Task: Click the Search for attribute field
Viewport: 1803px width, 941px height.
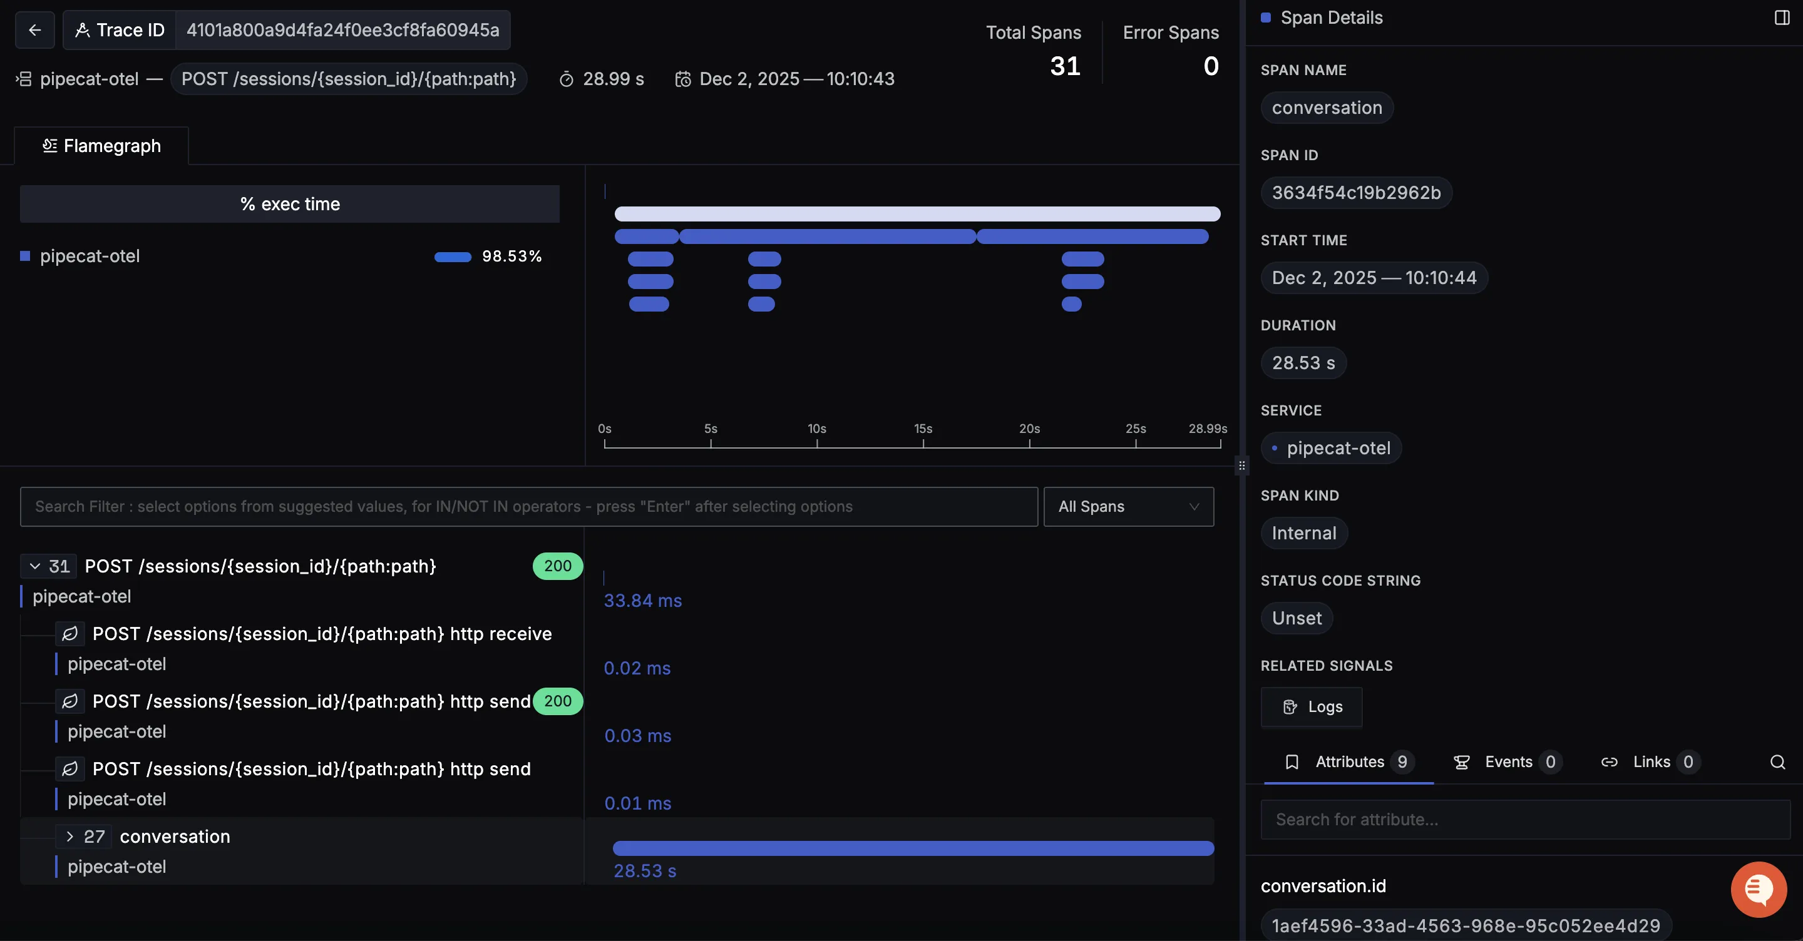Action: (x=1524, y=819)
